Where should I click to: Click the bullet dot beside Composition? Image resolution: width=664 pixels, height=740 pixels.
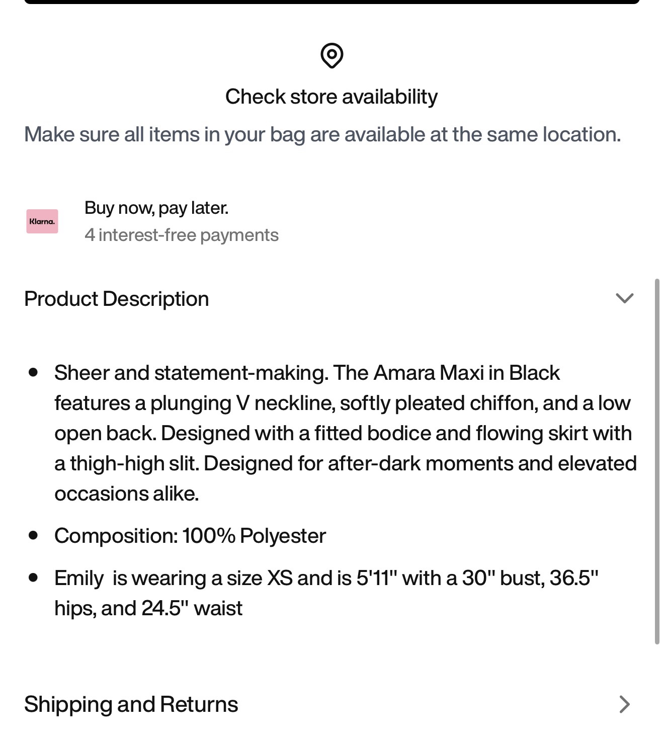point(34,535)
